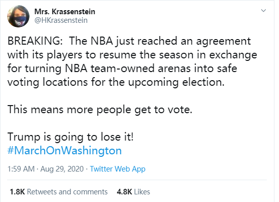The height and width of the screenshot is (202, 279).
Task: Open the Retweets and comments label
Action: pos(67,192)
